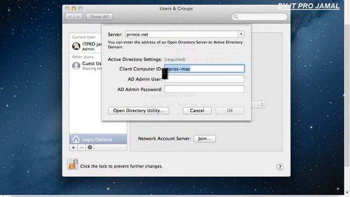Go forward with the toolbar forward arrow
This screenshot has width=350, height=197.
[x=79, y=17]
